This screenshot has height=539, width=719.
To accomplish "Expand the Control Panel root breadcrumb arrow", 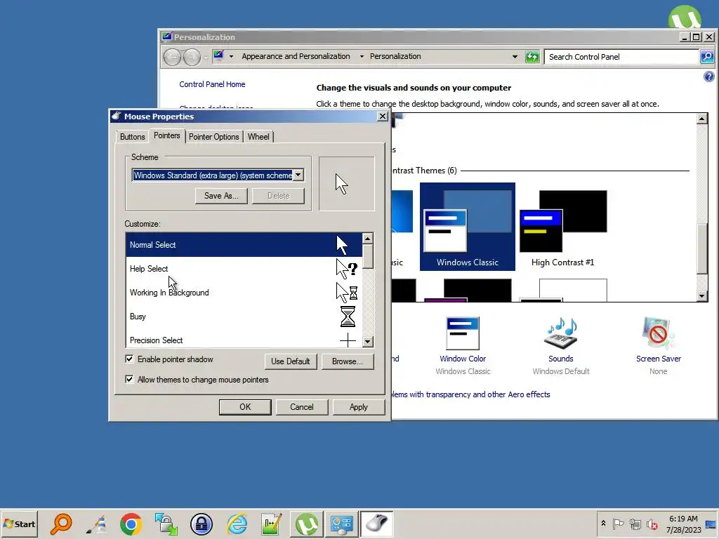I will tap(231, 56).
